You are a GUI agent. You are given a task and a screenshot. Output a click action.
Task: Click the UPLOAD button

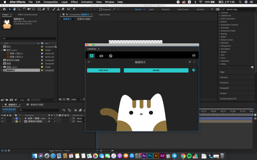pos(156,70)
